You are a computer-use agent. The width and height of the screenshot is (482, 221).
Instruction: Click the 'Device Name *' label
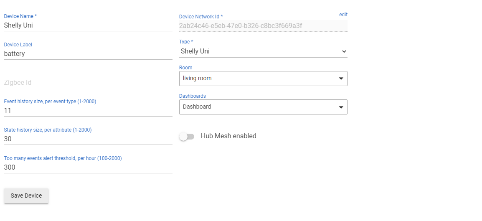tap(20, 16)
